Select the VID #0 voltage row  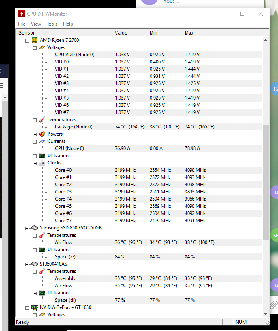coord(158,62)
